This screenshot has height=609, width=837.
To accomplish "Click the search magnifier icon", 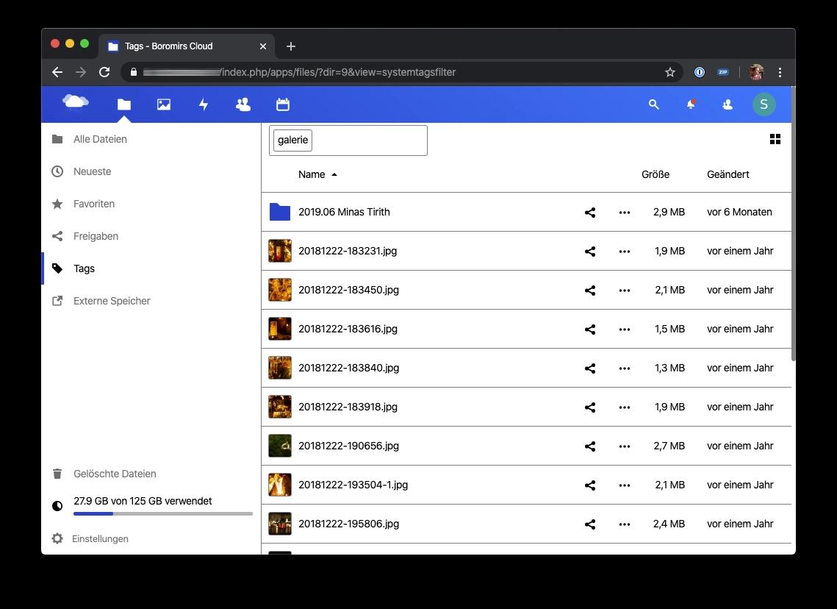I will point(653,104).
